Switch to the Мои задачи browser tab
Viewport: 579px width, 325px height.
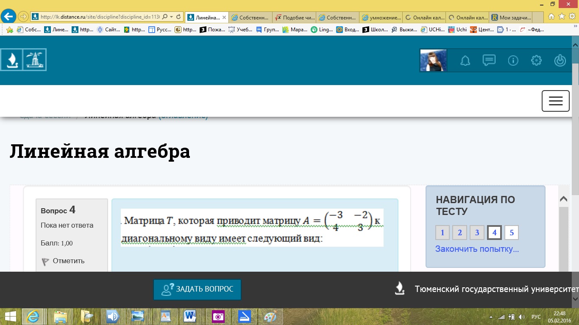click(511, 18)
